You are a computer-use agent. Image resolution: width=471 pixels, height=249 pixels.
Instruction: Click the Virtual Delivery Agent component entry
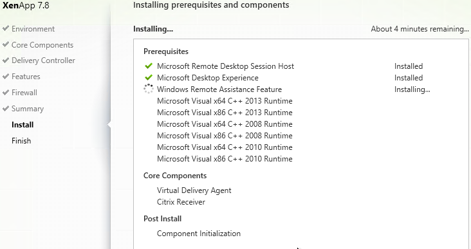click(x=194, y=190)
